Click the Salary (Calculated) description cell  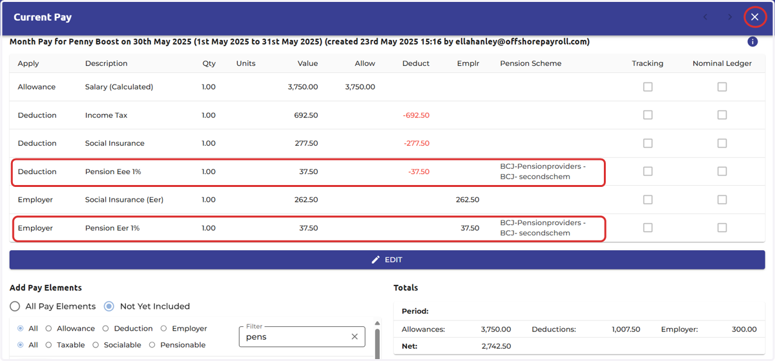coord(119,87)
